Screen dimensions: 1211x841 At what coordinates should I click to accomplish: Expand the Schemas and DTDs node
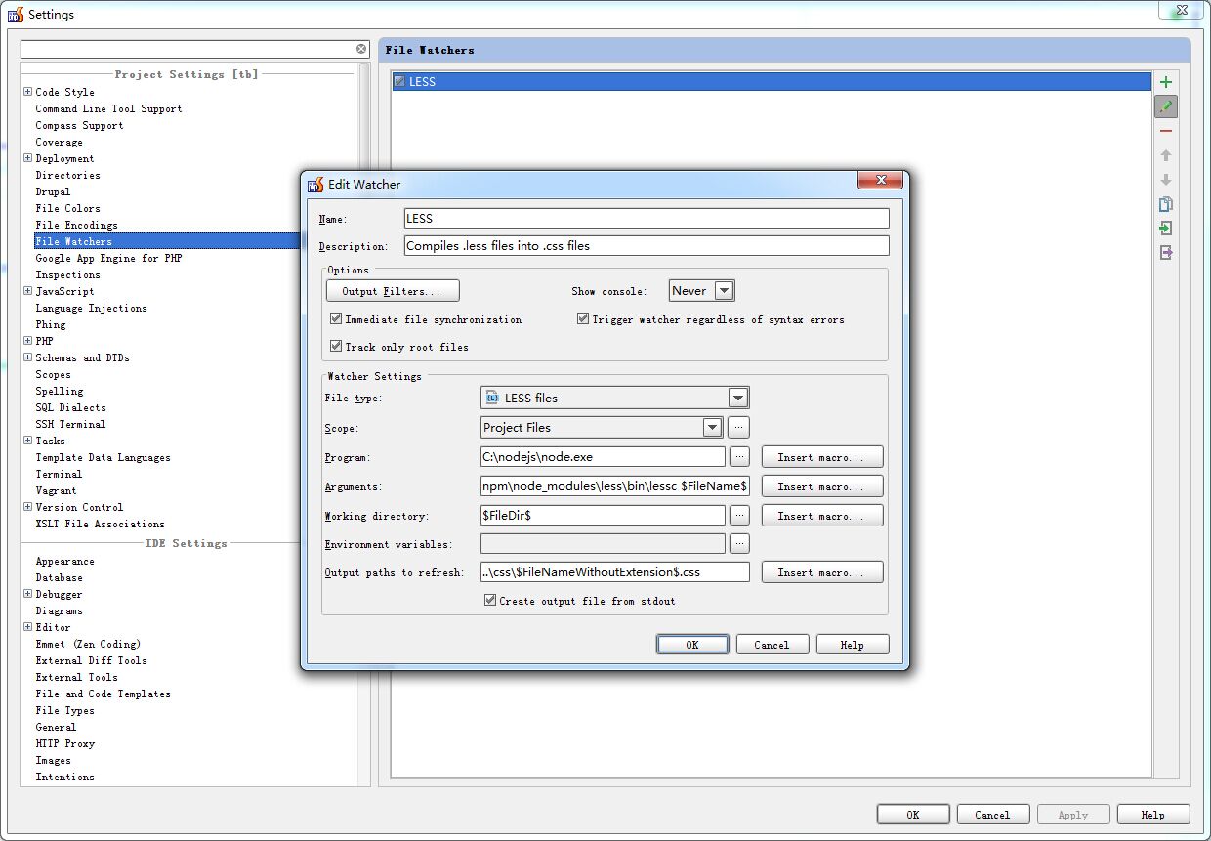28,357
